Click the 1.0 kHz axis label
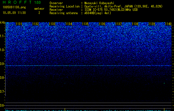Image resolution: width=174 pixels, height=111 pixels. pos(2,50)
